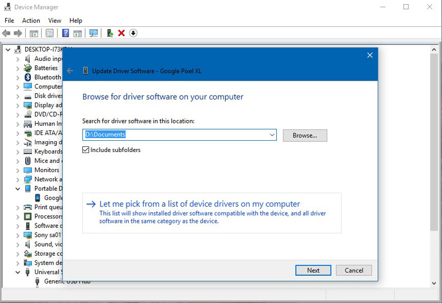Click the scan for hardware changes monitor icon
The image size is (442, 303).
click(93, 33)
